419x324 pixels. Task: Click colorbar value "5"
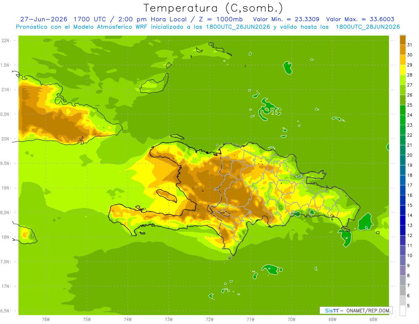point(409,306)
